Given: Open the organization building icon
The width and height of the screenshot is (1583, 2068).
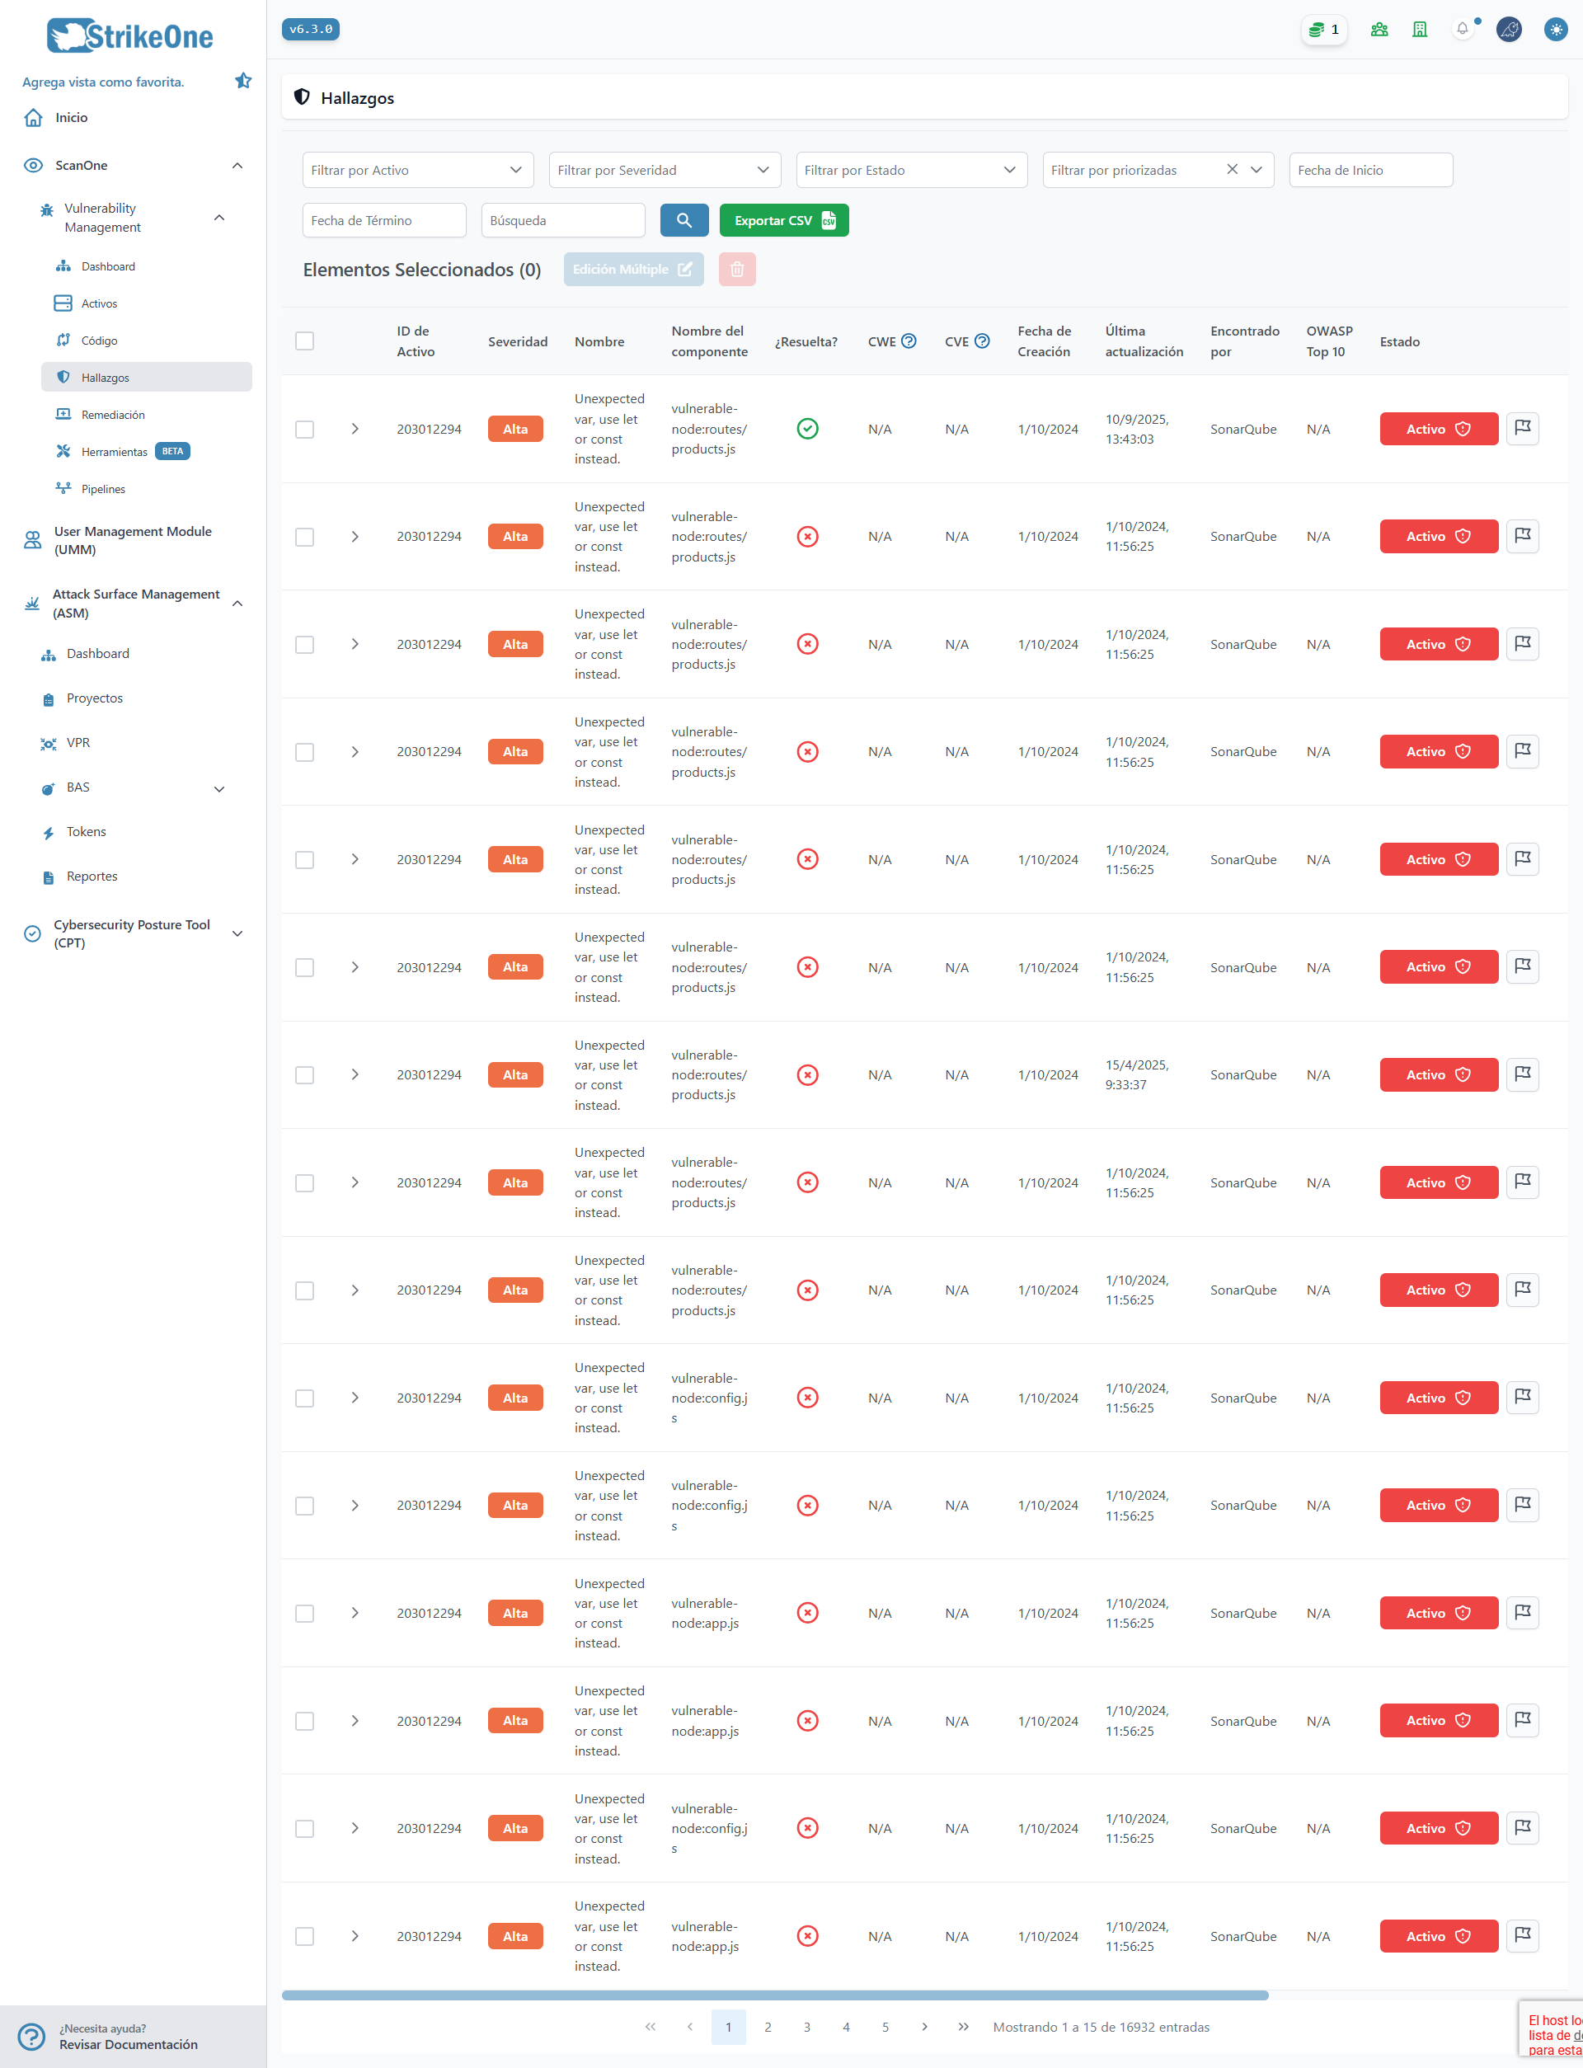Looking at the screenshot, I should click(x=1420, y=29).
